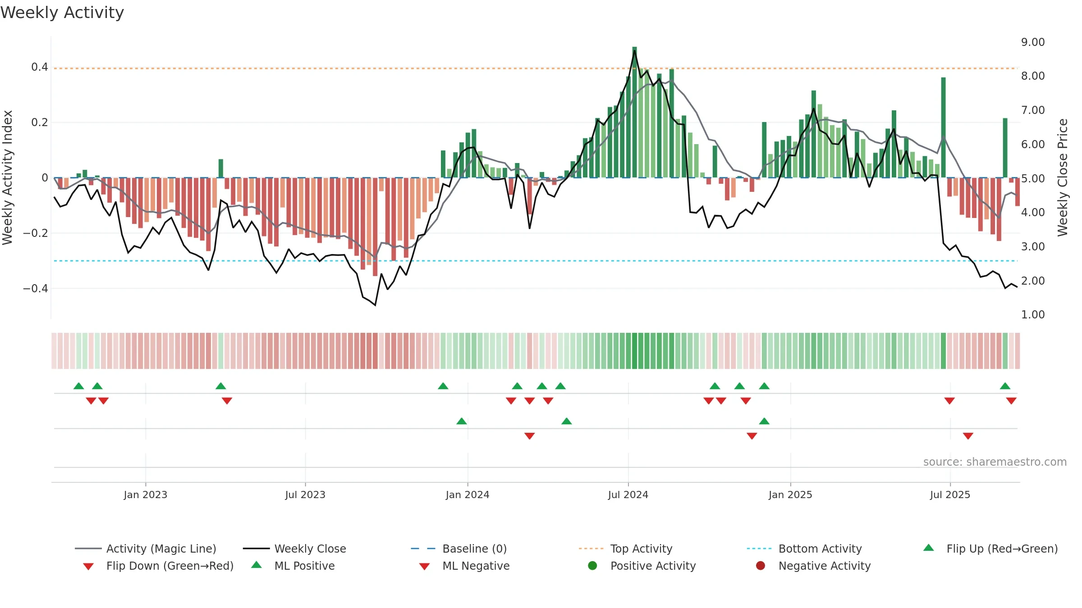Click the Weekly Activity chart title

[62, 13]
